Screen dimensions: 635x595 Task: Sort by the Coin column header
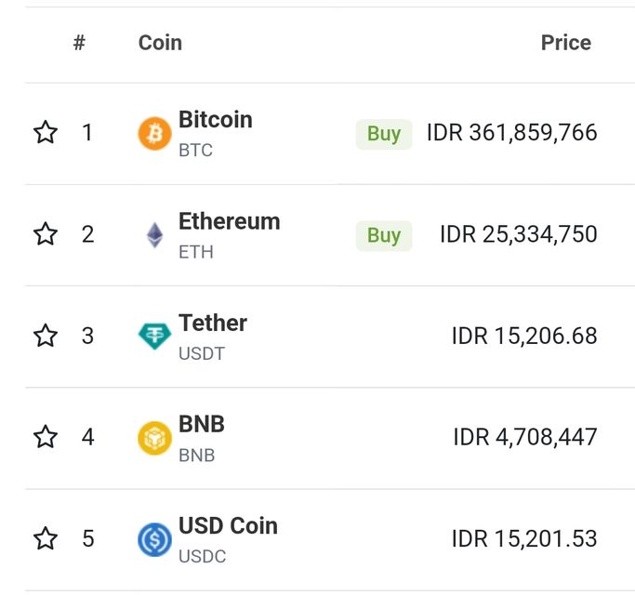click(160, 43)
